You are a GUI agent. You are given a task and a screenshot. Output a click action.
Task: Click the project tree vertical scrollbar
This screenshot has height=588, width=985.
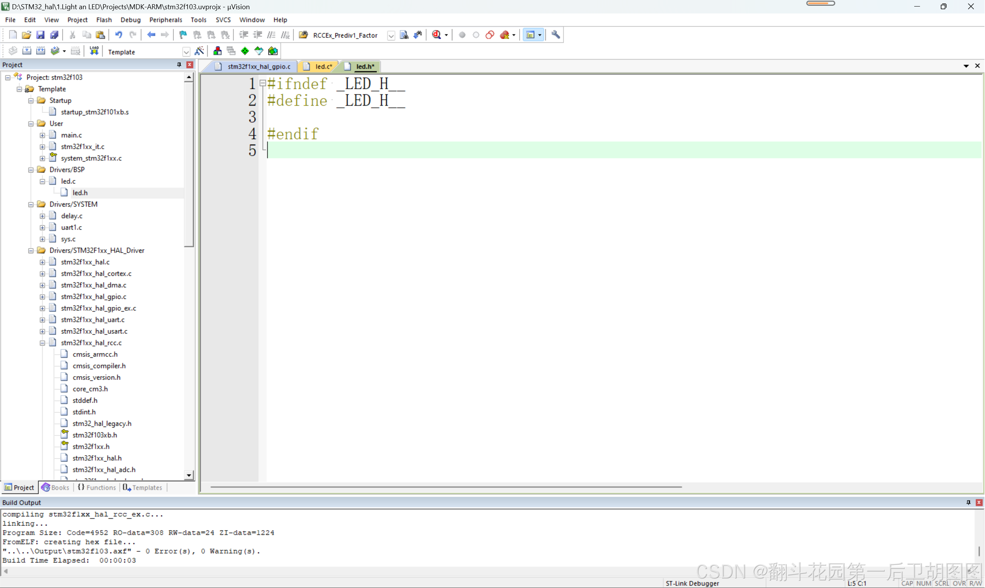[189, 165]
